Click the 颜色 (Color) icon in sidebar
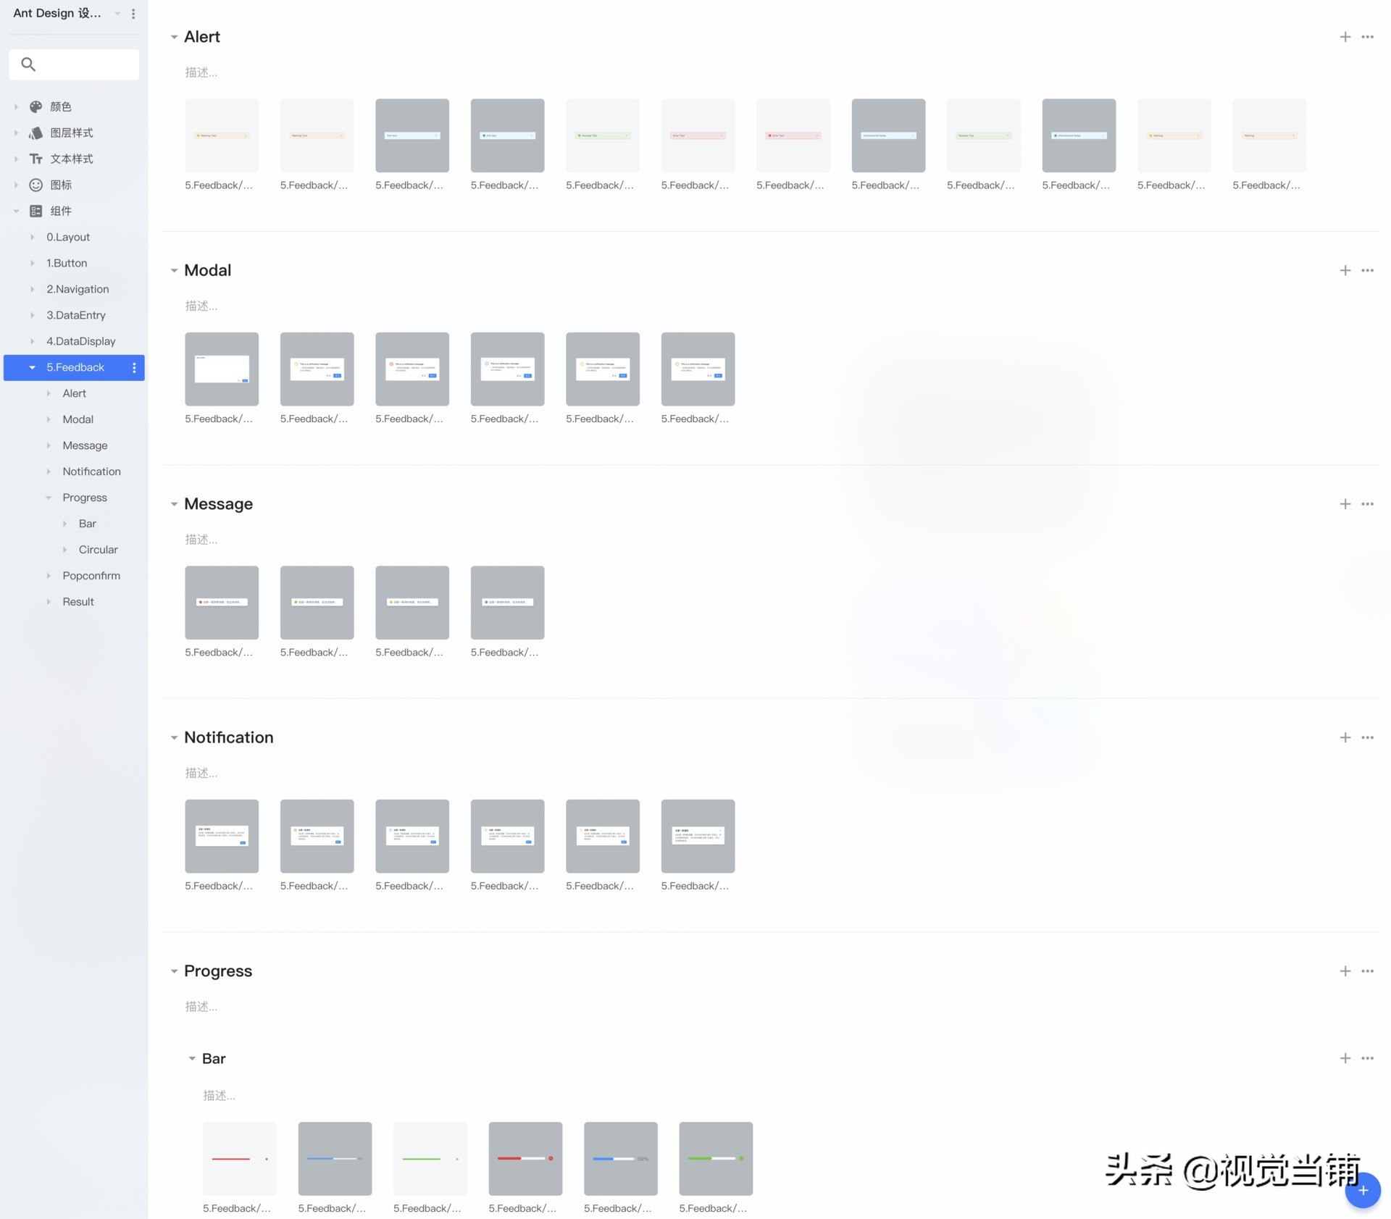Image resolution: width=1391 pixels, height=1219 pixels. tap(34, 106)
